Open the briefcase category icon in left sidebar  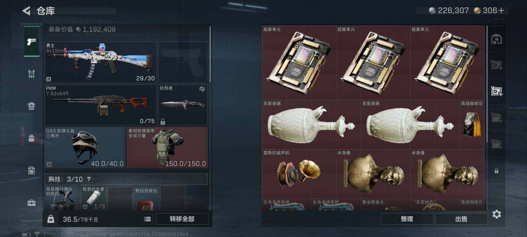pyautogui.click(x=32, y=203)
